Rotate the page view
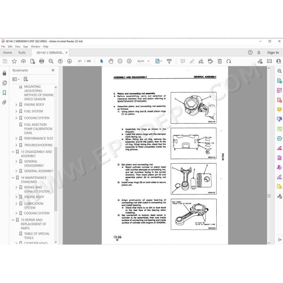The height and width of the screenshot is (283, 283). coord(229,61)
